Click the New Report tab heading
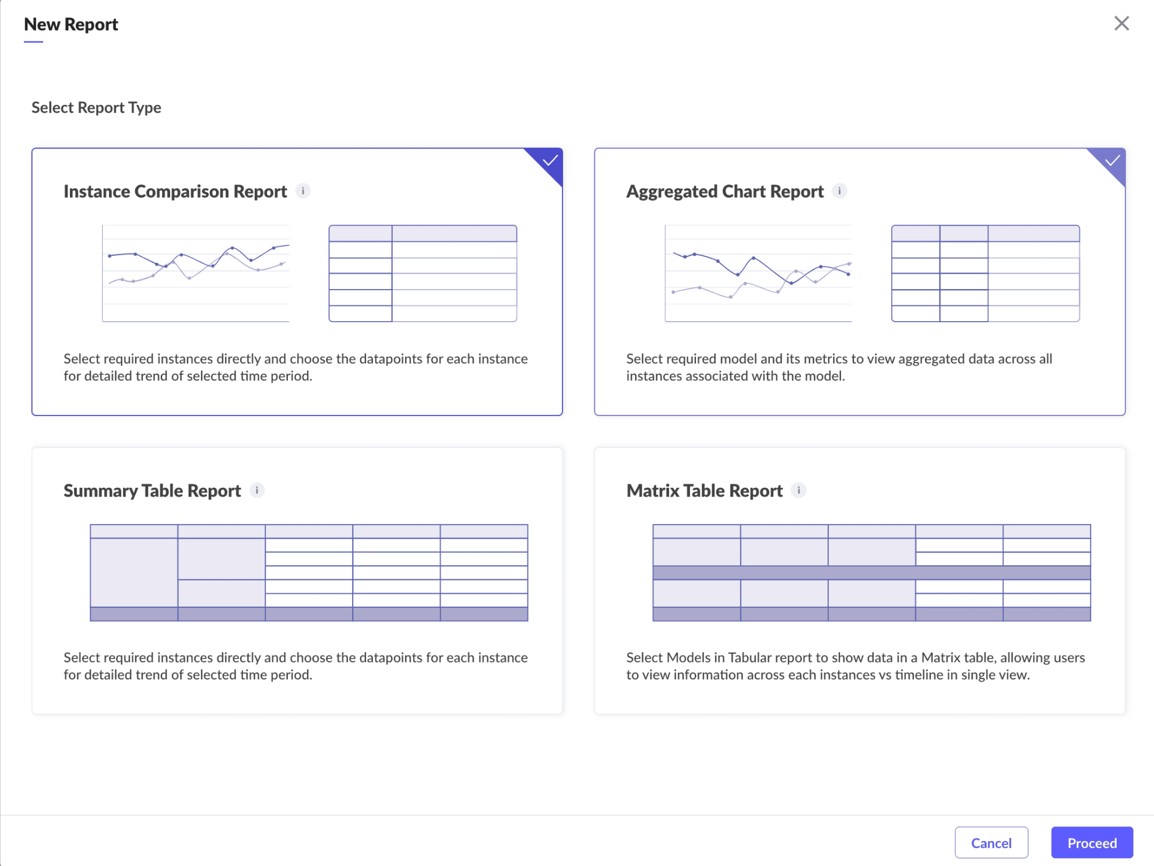The height and width of the screenshot is (866, 1154). (71, 24)
